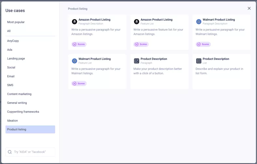This screenshot has width=257, height=164.
Task: Open the Copywriting frameworks category
Action: (30, 112)
